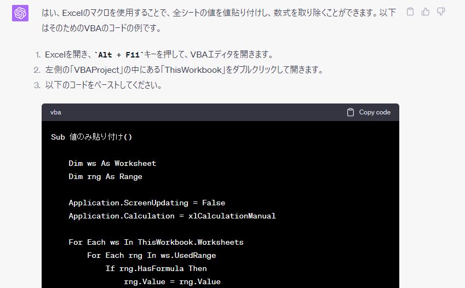Viewport: 465px width, 288px height.
Task: Click the If rng.HasFormula Then line
Action: coord(156,268)
